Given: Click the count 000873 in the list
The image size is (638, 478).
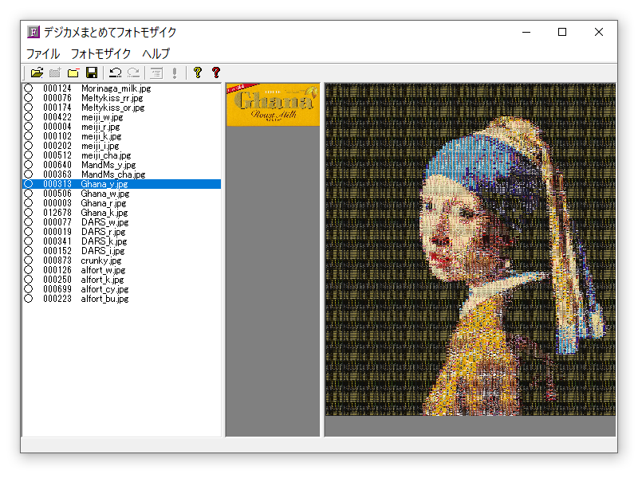Looking at the screenshot, I should 57,261.
